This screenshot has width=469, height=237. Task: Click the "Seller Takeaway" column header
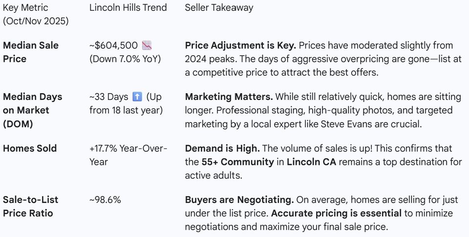coord(219,8)
